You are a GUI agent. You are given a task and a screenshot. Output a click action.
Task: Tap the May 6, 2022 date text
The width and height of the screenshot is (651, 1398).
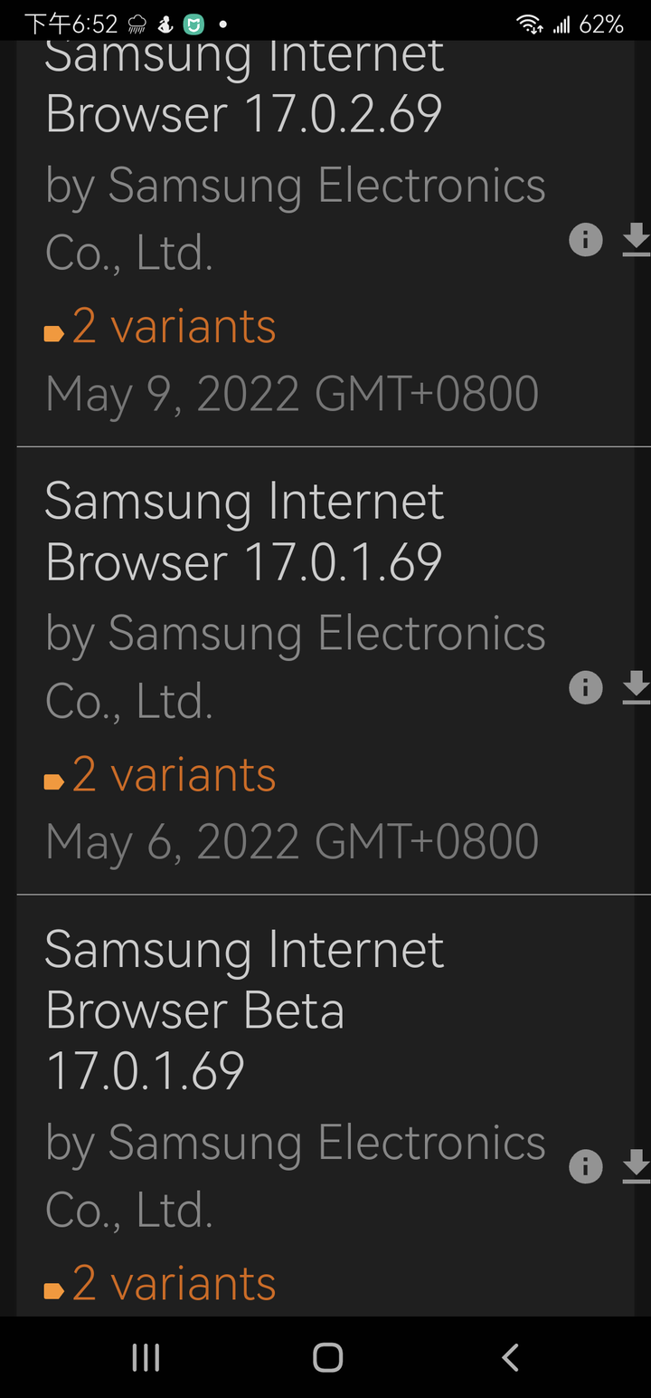pos(292,843)
